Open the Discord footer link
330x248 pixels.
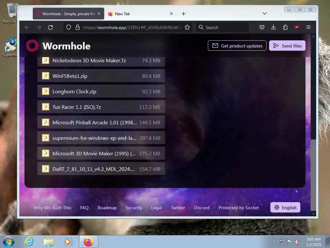202,208
